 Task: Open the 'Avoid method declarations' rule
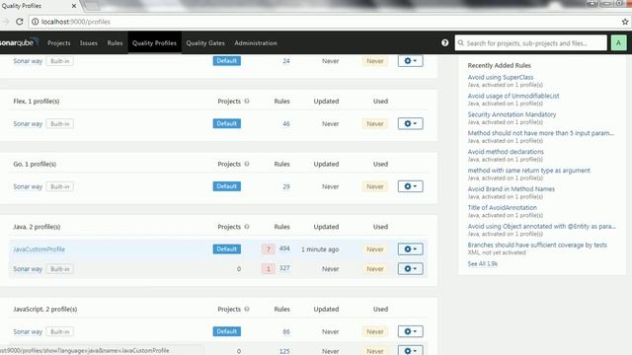tap(506, 151)
